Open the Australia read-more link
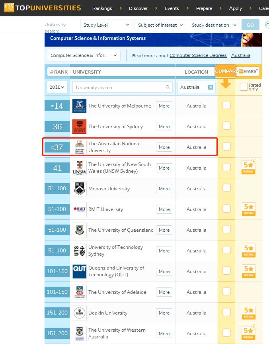The width and height of the screenshot is (269, 344). [x=241, y=55]
